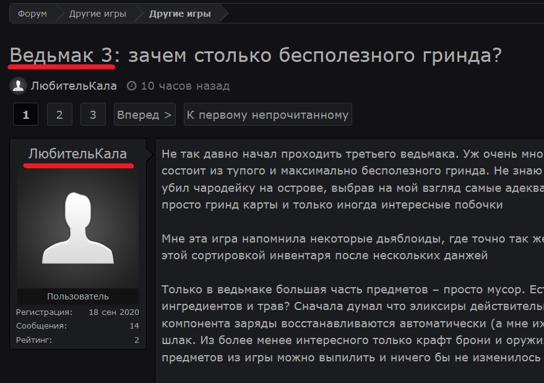Click the Рейтинг value of 2
This screenshot has width=544, height=383.
coord(137,340)
